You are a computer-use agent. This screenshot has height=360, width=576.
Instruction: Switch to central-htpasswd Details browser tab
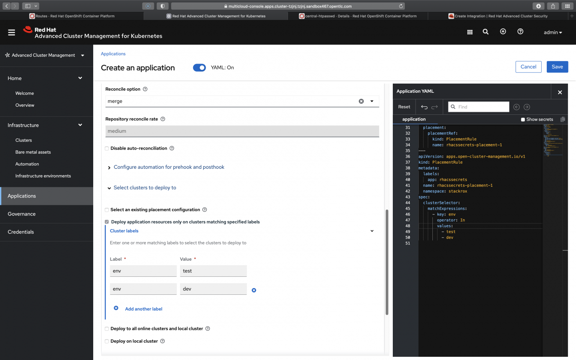tap(358, 16)
